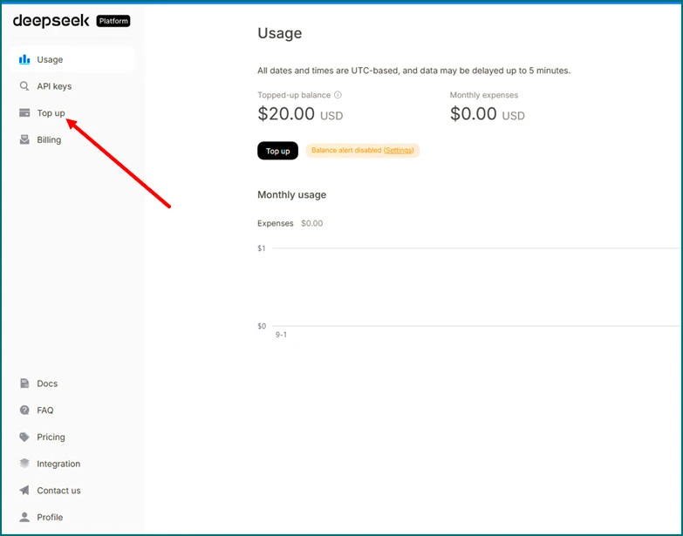Click the API keys magnifier icon
This screenshot has width=683, height=536.
coord(24,86)
